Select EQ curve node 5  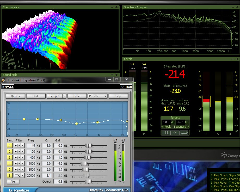pos(97,122)
